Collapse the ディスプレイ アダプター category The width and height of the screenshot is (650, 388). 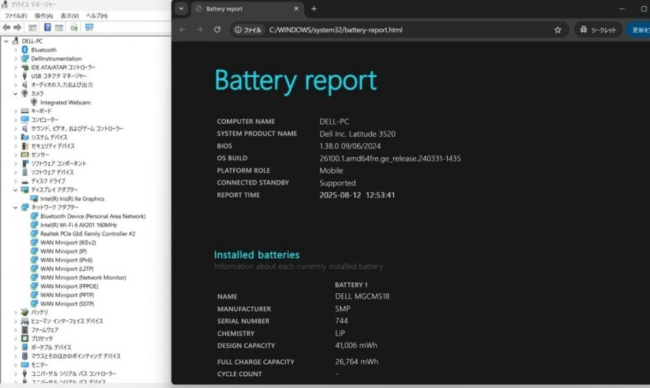(x=16, y=190)
